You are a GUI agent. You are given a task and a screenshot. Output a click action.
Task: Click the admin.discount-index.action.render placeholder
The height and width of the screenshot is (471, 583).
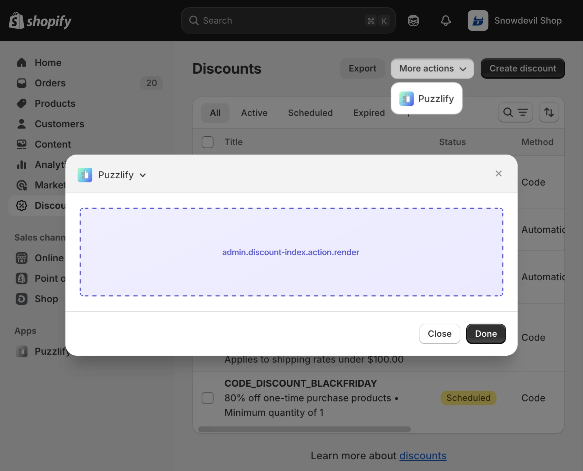[291, 252]
